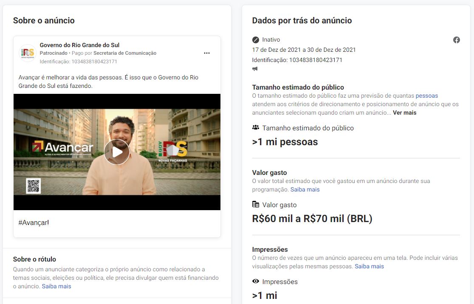Screen dimensions: 474x304
Task: Click the bold 'Impressões' section heading
Action: coord(270,249)
